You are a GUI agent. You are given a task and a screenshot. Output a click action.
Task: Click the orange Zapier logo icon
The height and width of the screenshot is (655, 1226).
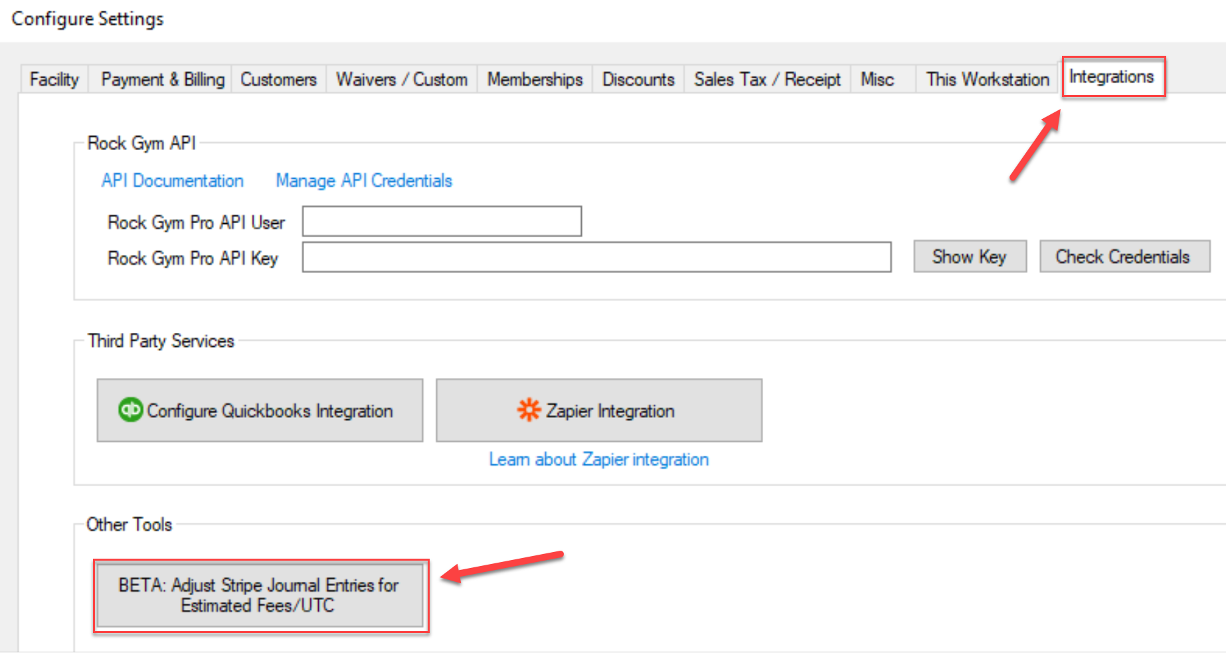(529, 410)
